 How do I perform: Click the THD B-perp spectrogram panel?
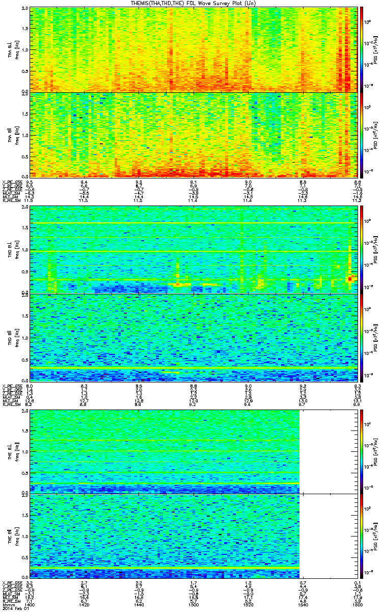click(193, 249)
